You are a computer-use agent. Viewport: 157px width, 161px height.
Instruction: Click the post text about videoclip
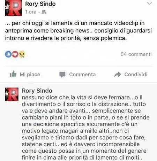point(78,31)
